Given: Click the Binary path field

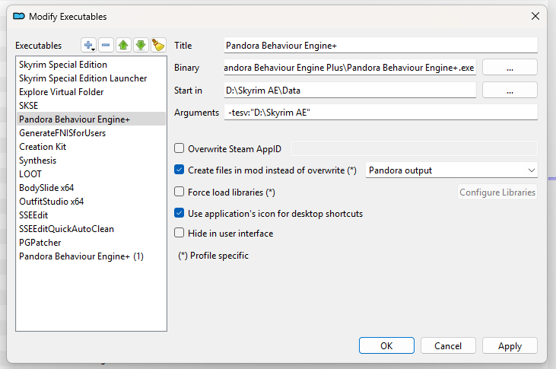Looking at the screenshot, I should click(x=350, y=68).
